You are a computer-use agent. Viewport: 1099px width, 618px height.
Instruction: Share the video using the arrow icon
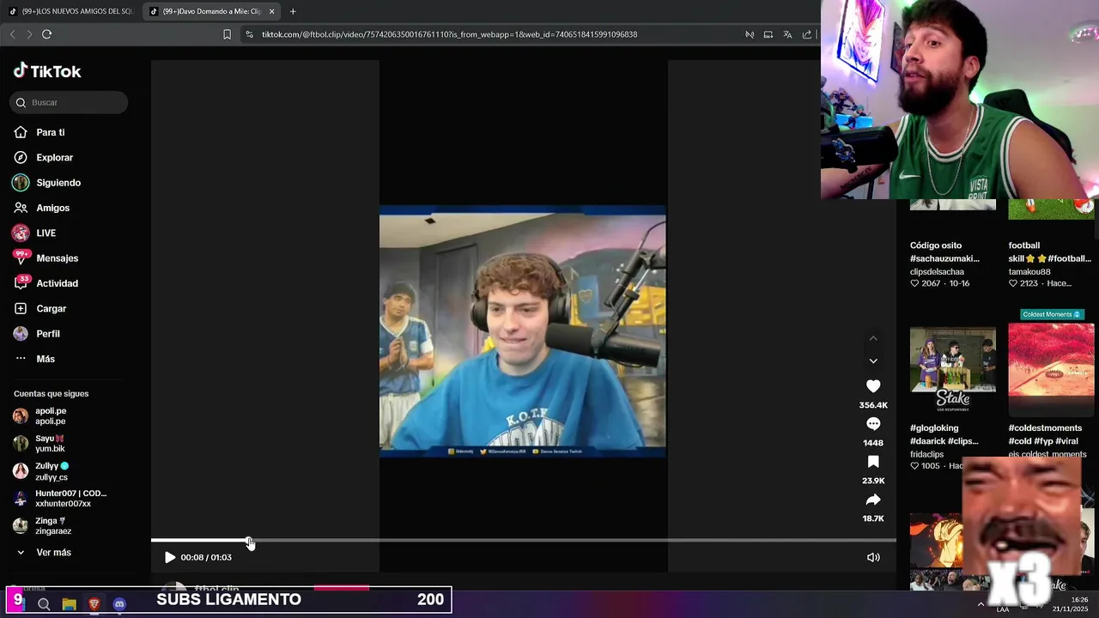point(873,500)
